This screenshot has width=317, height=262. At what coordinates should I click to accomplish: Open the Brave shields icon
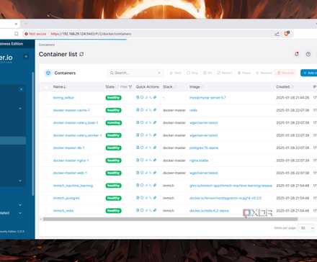pos(287,34)
